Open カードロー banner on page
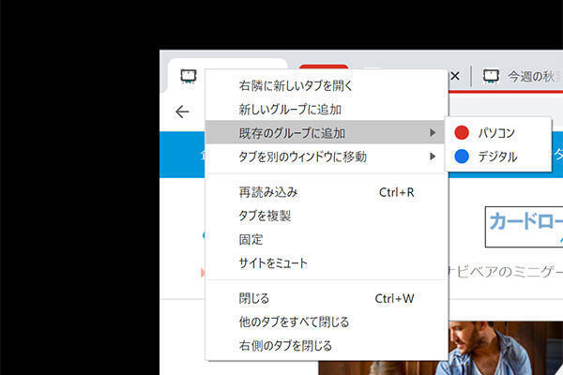Viewport: 563px width, 375px height. click(x=525, y=227)
